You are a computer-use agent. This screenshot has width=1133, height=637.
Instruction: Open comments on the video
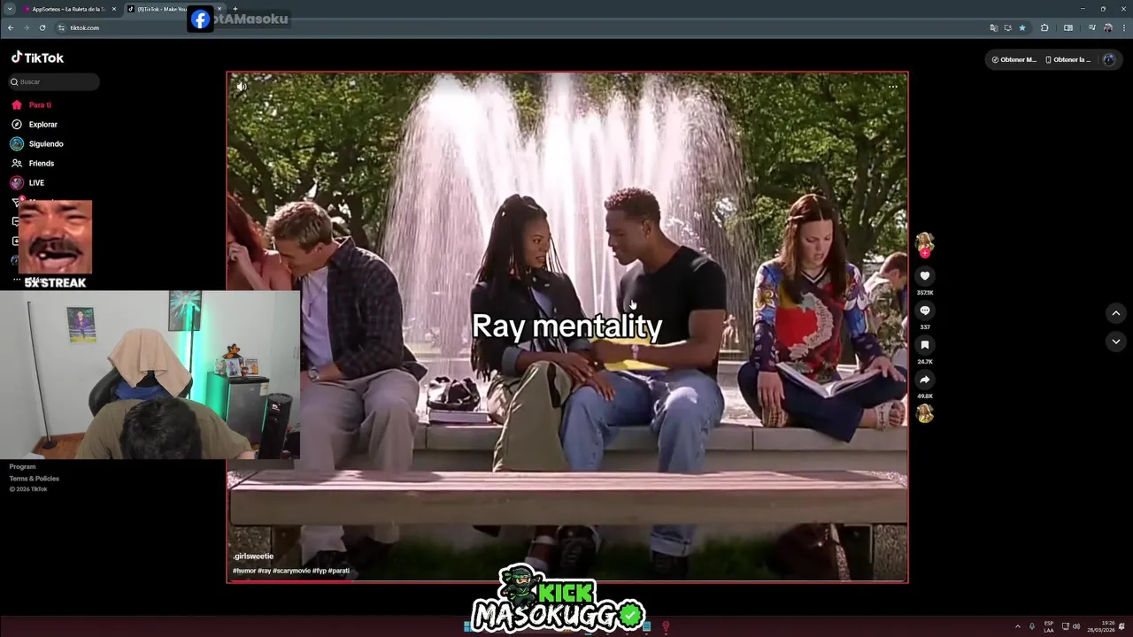pos(924,311)
